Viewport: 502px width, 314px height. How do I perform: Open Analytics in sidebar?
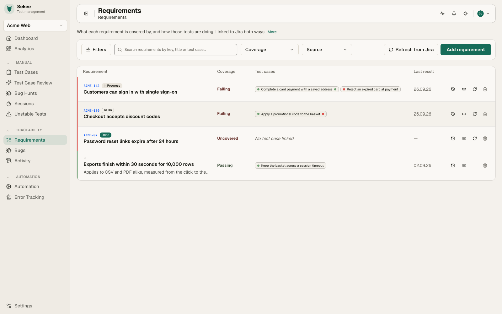(x=35, y=49)
